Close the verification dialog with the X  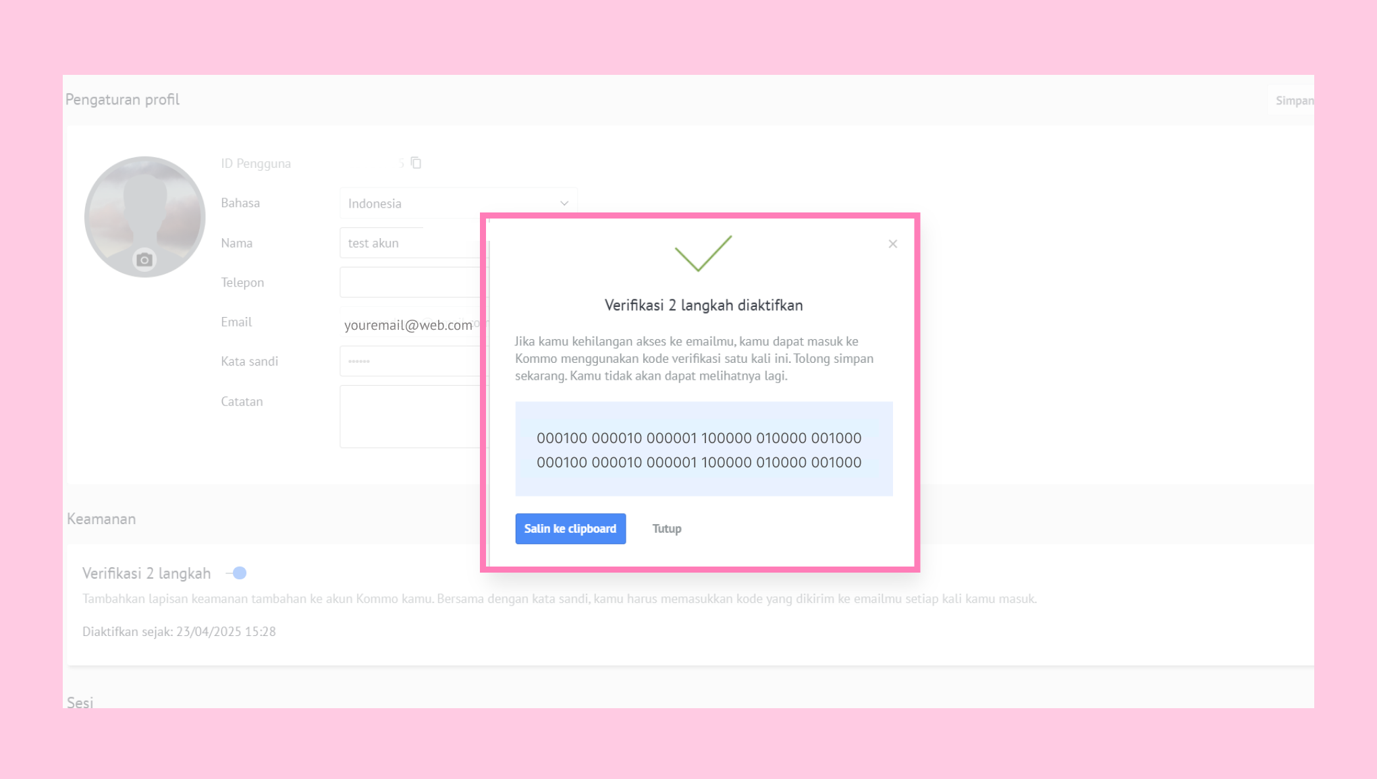click(x=892, y=244)
